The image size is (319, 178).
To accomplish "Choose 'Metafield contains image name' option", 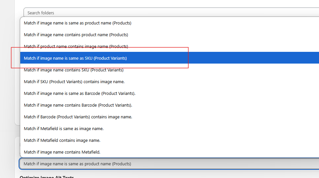I will point(62,141).
